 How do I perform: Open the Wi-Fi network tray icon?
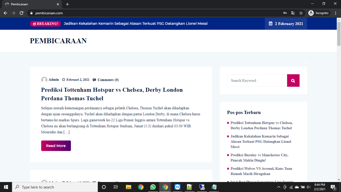pos(291,187)
